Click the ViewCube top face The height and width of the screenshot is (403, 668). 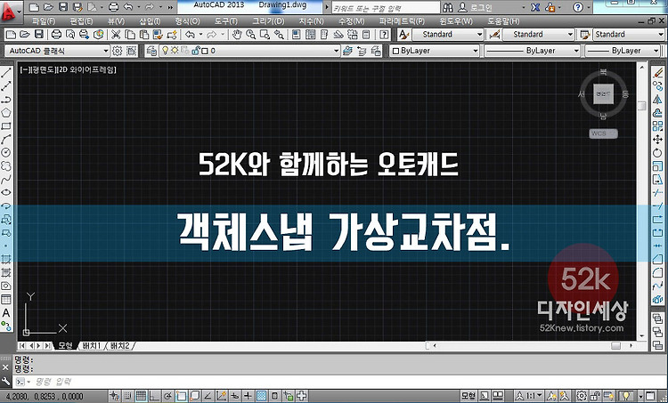(x=603, y=93)
